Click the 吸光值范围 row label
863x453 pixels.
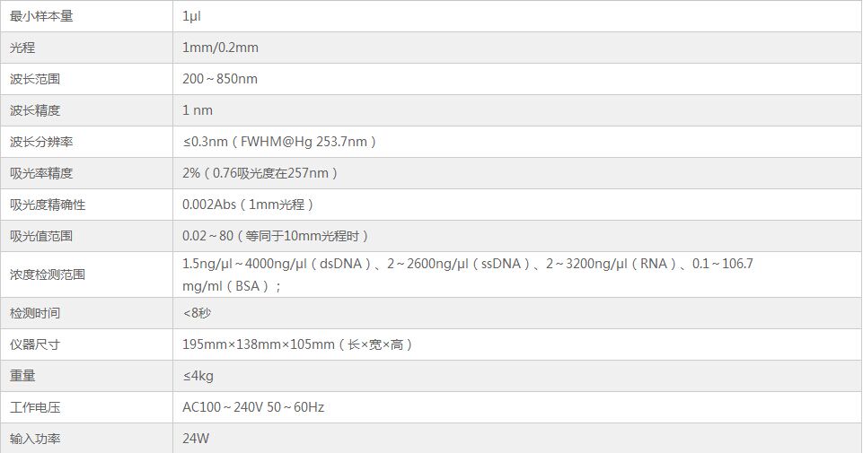coord(41,236)
